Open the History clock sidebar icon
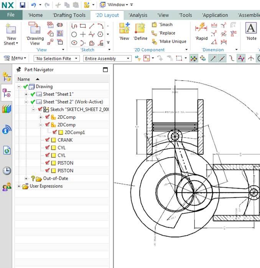The height and width of the screenshot is (268, 260). 7,170
